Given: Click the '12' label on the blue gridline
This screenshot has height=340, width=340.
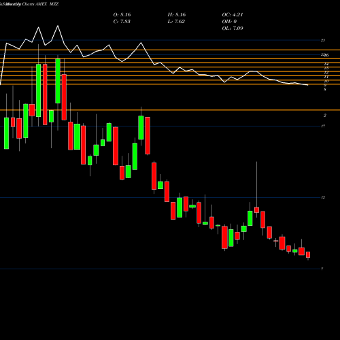Looking at the screenshot, I should tap(323, 198).
